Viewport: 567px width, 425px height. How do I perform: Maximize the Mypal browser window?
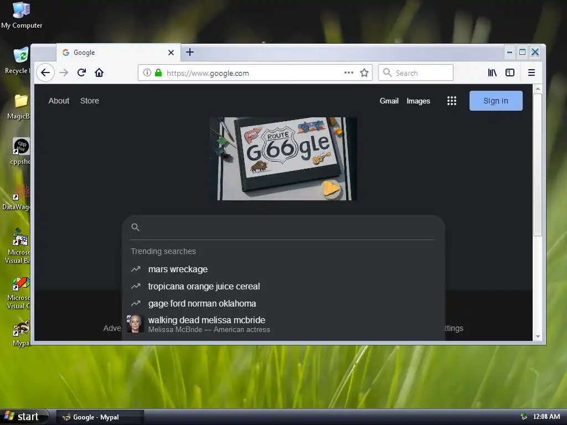(522, 52)
